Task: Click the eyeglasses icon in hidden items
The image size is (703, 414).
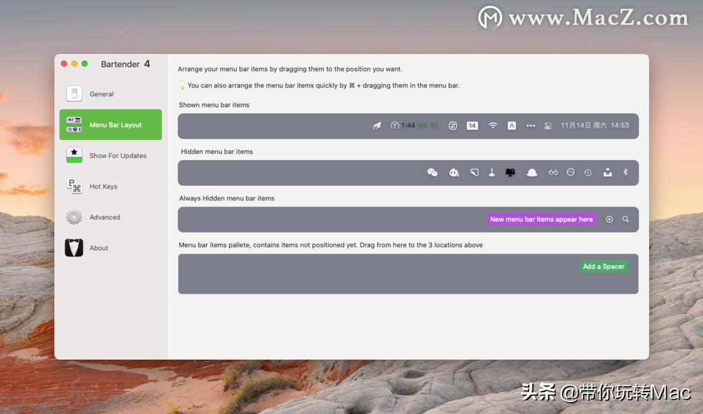Action: [553, 172]
